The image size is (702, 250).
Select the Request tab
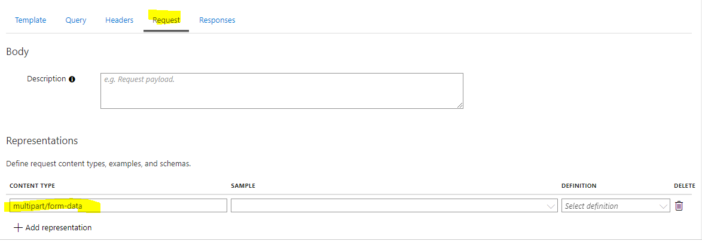pos(166,20)
